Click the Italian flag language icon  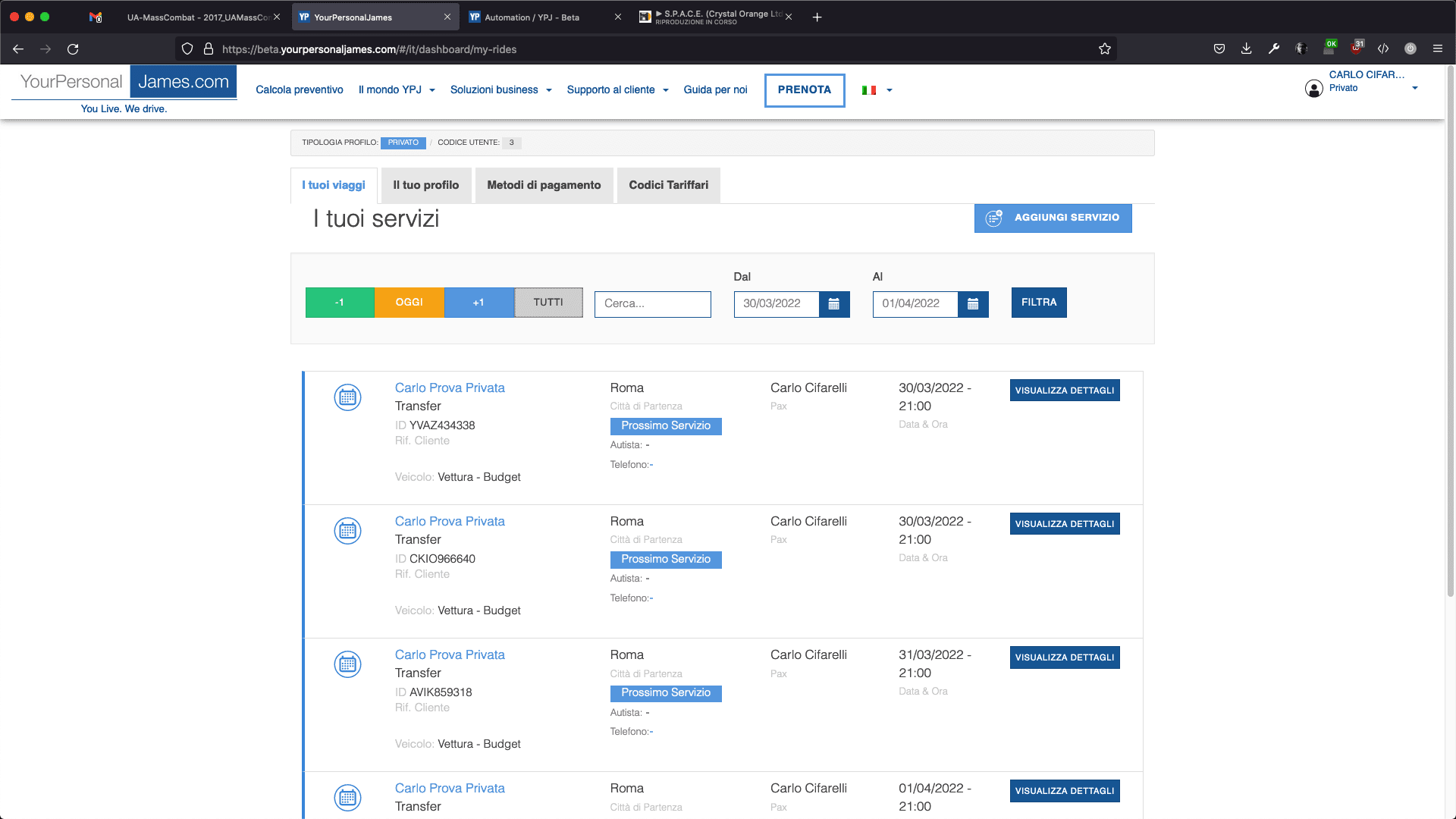pos(869,90)
